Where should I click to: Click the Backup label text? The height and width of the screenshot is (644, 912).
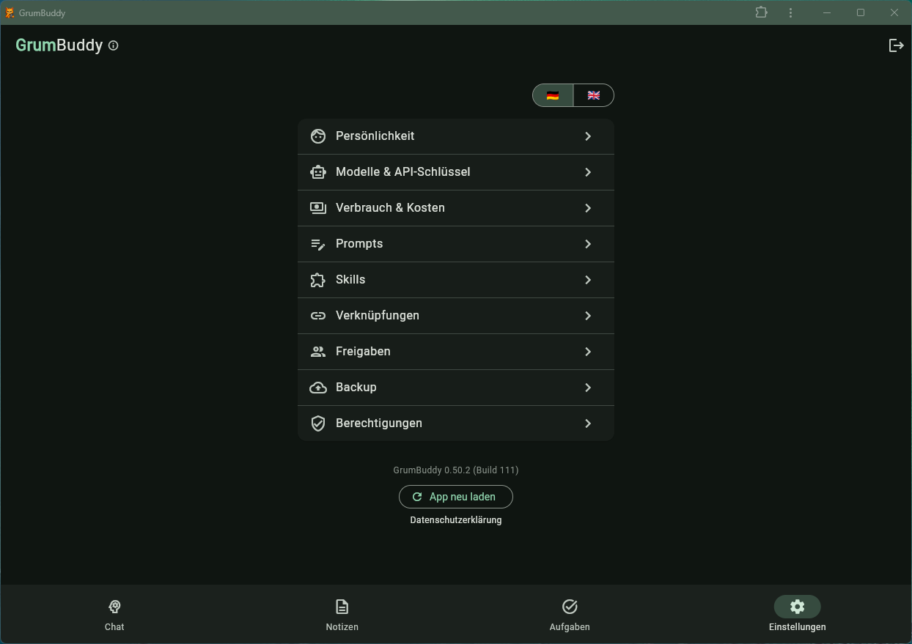[356, 388]
